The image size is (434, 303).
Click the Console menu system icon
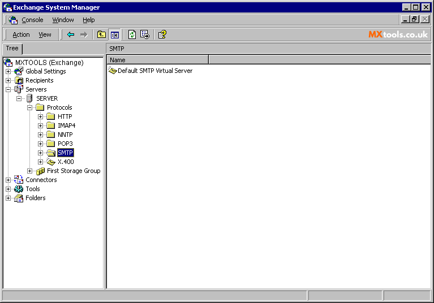pos(13,20)
